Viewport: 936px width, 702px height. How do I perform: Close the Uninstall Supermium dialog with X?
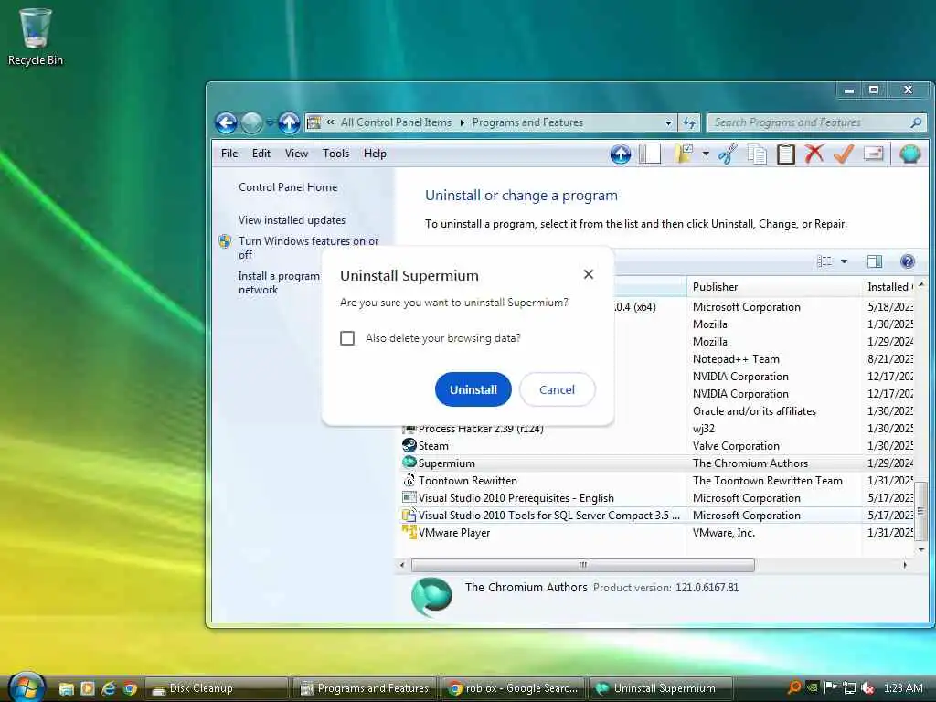(589, 274)
